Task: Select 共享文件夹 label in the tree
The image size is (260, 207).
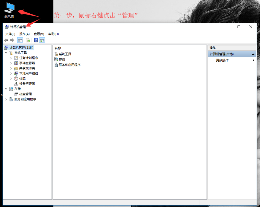Action: [27, 68]
